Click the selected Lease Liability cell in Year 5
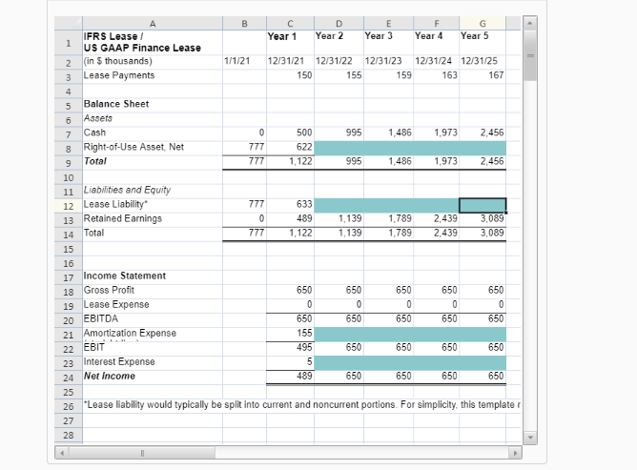This screenshot has height=470, width=637. (x=483, y=205)
